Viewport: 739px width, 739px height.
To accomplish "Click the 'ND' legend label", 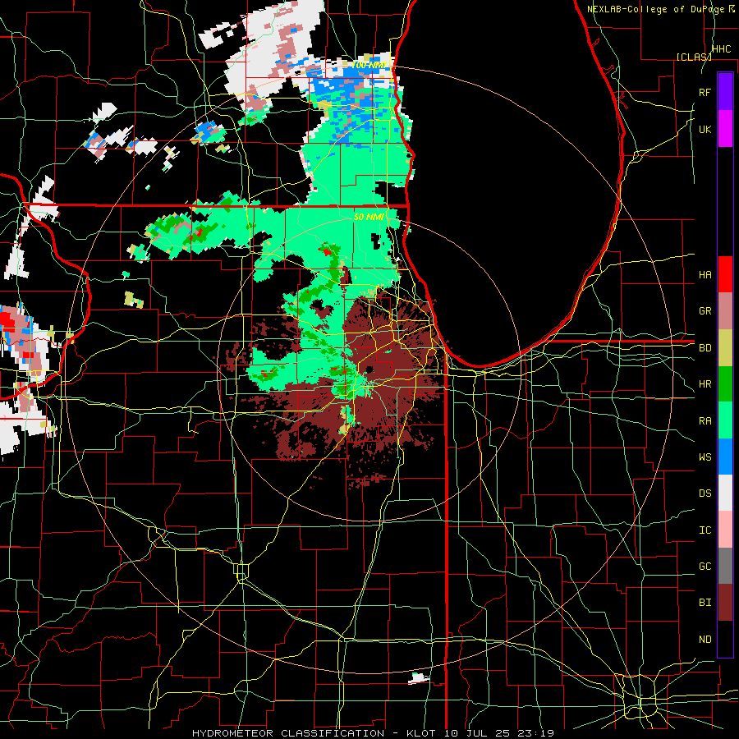I will tap(705, 640).
